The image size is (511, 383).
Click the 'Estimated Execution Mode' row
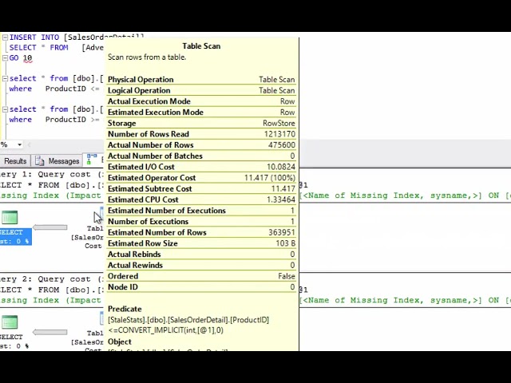[201, 113]
